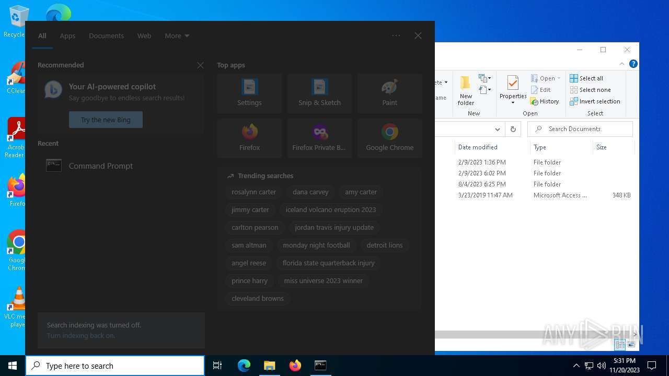The image size is (669, 376).
Task: Dismiss the Recommended section
Action: pos(200,65)
